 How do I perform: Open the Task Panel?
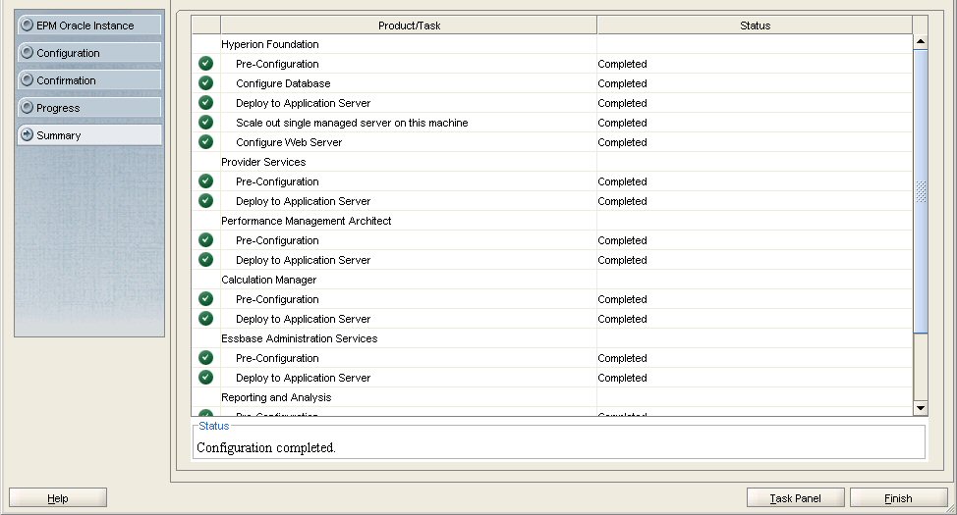tap(795, 498)
